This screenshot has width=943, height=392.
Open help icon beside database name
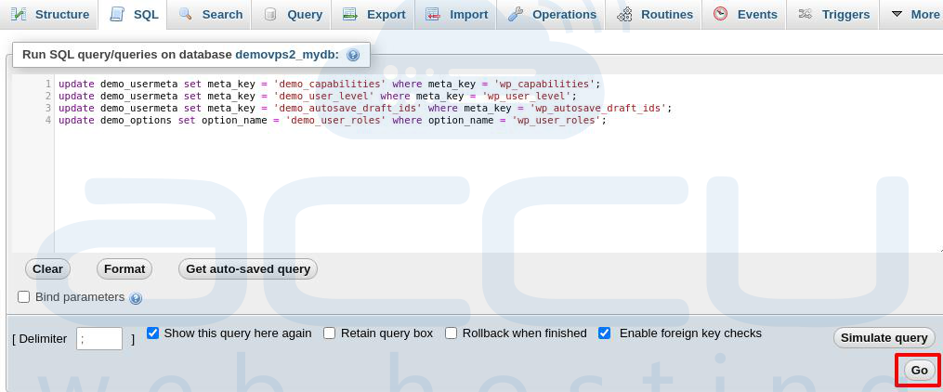(x=353, y=56)
